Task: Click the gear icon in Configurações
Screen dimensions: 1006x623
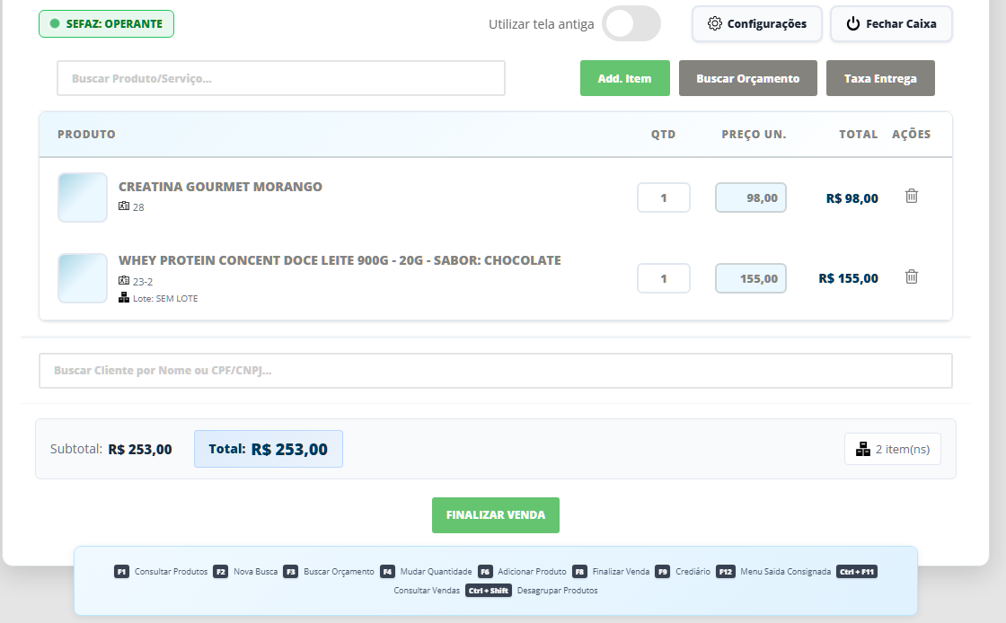Action: pos(715,24)
